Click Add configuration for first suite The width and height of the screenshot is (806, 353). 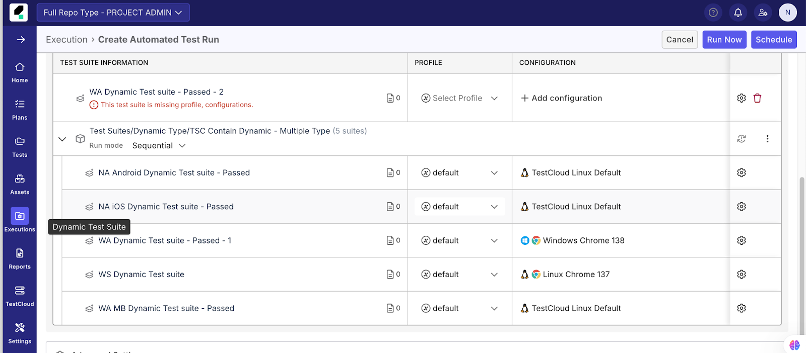(x=561, y=99)
